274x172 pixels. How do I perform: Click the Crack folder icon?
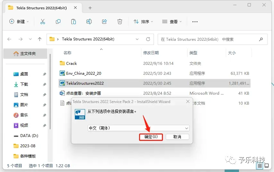click(62, 63)
